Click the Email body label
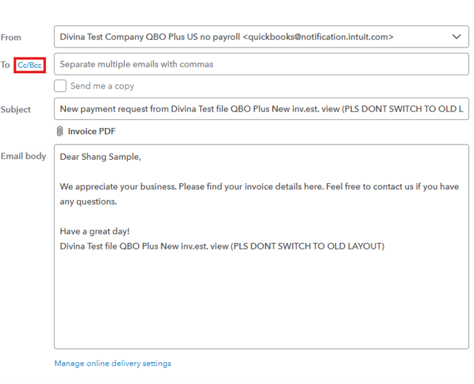 [23, 156]
